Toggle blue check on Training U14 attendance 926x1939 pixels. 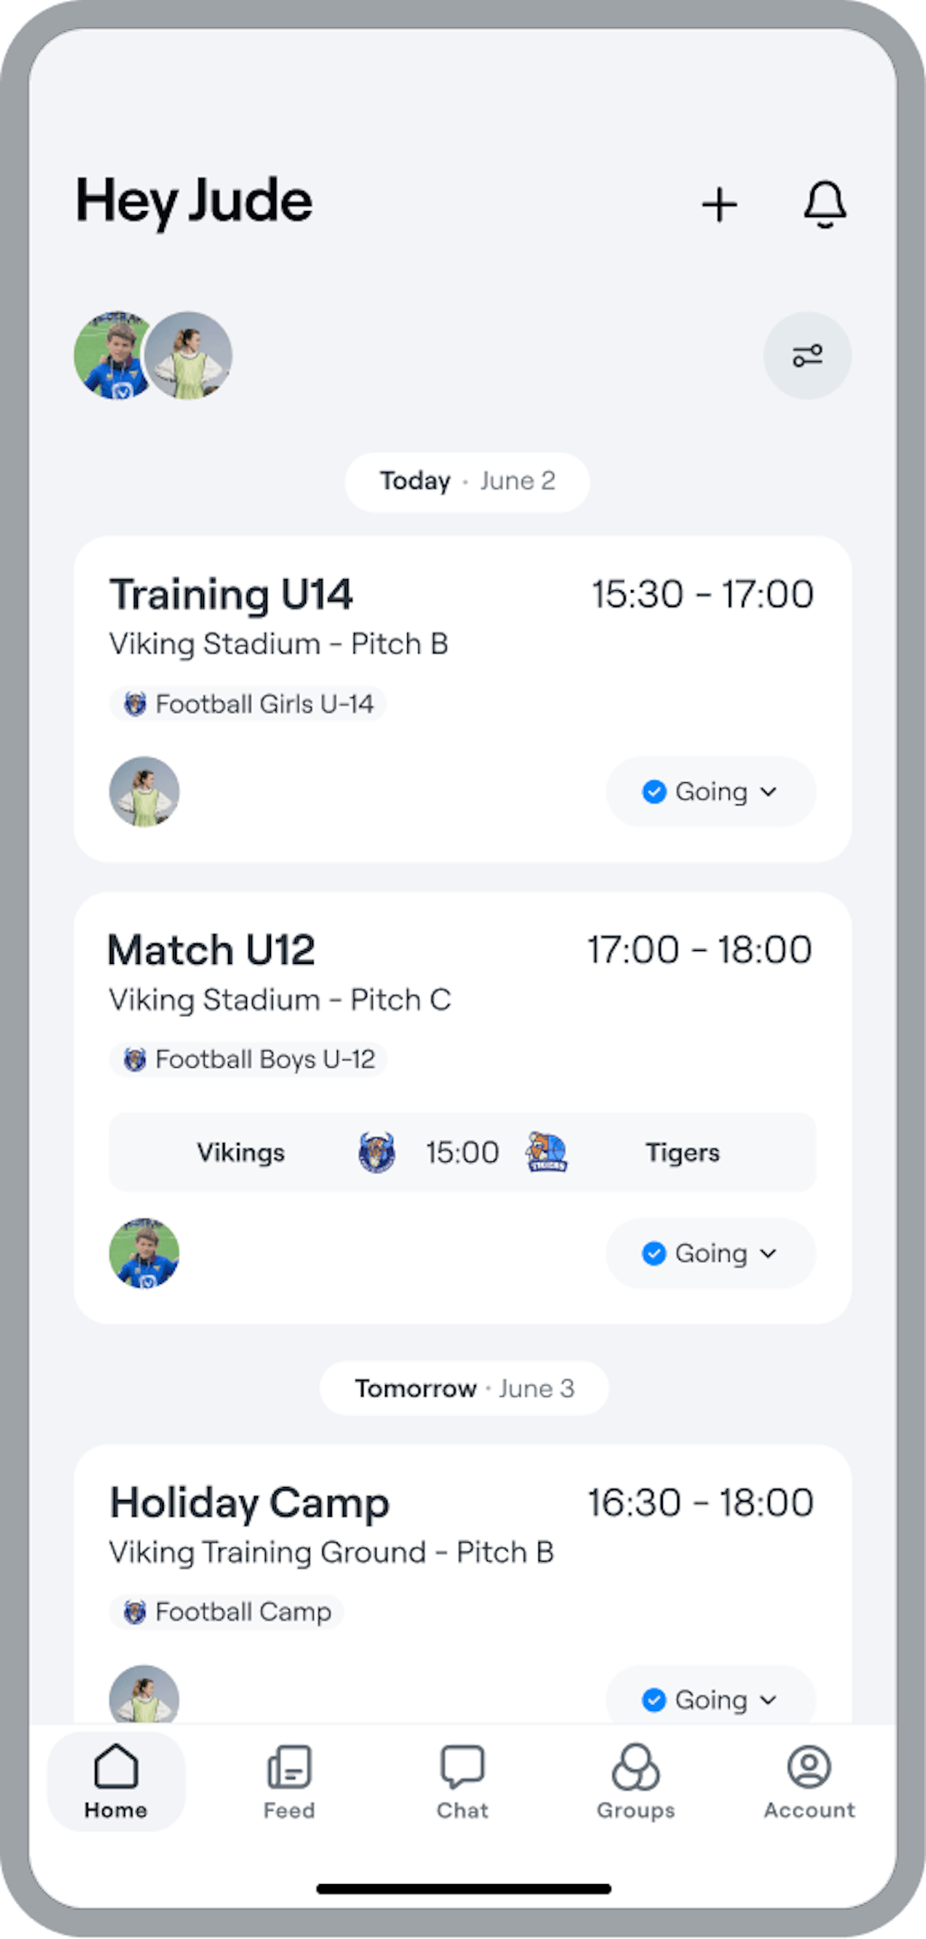[654, 792]
